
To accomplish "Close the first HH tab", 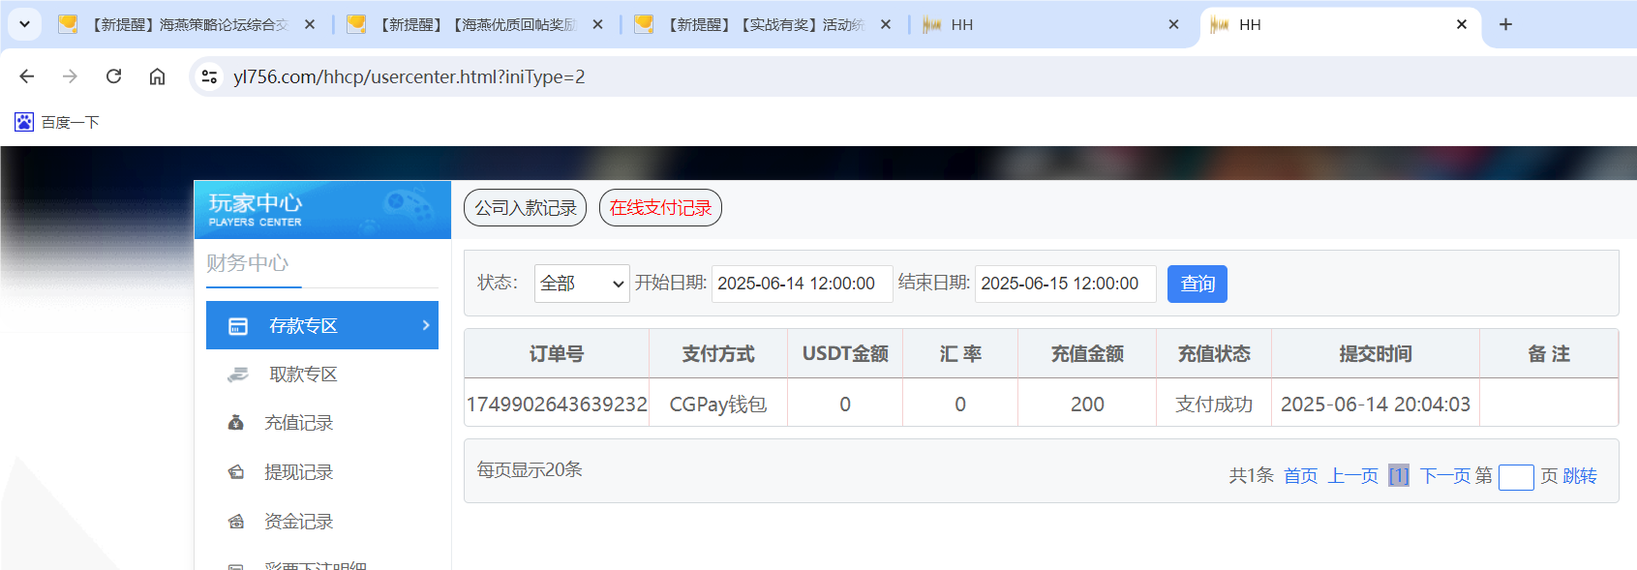I will (x=1173, y=24).
